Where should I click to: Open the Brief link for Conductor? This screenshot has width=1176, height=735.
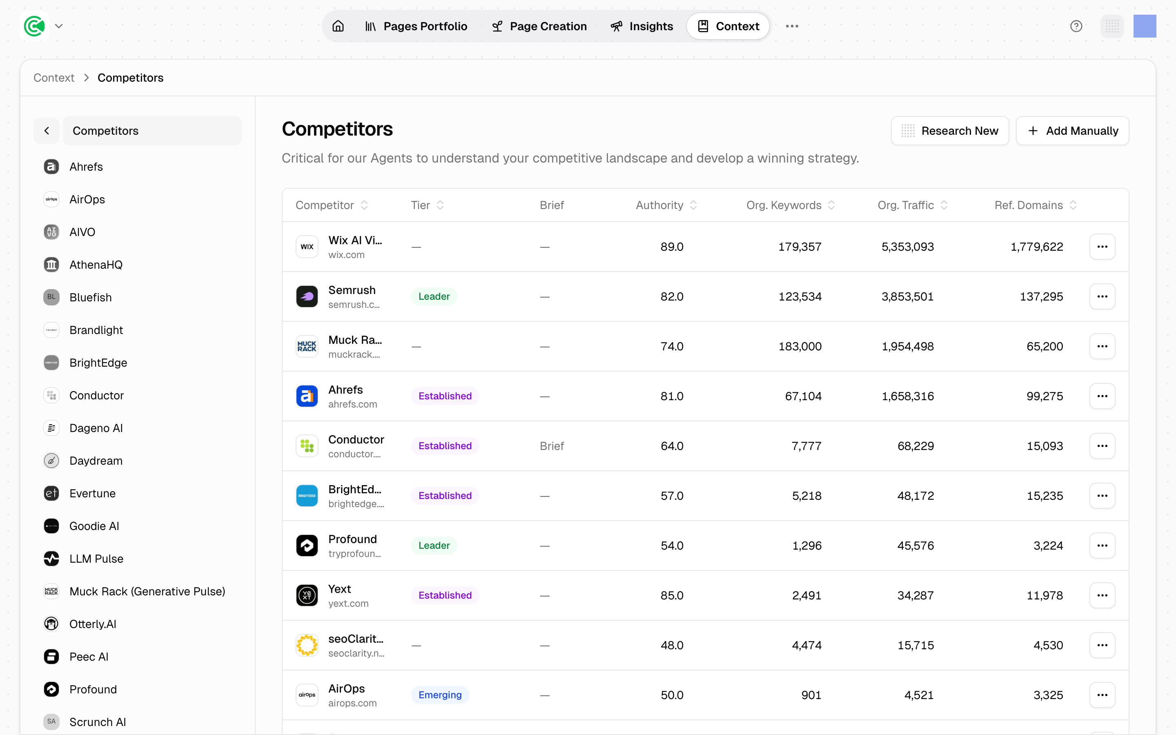(x=552, y=446)
